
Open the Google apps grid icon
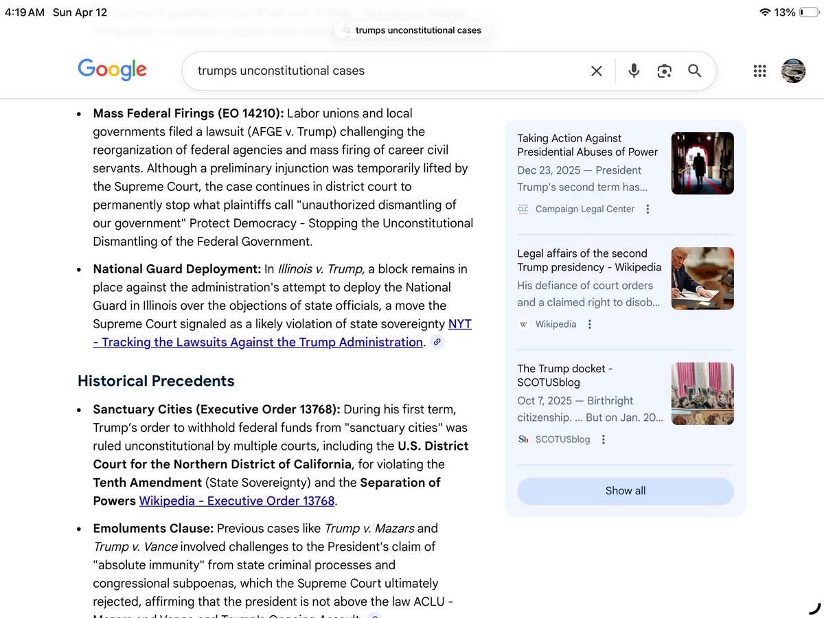(x=759, y=71)
